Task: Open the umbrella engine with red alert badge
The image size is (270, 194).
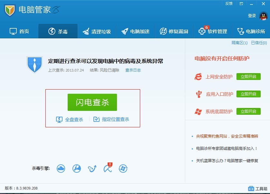Action: [x=108, y=169]
